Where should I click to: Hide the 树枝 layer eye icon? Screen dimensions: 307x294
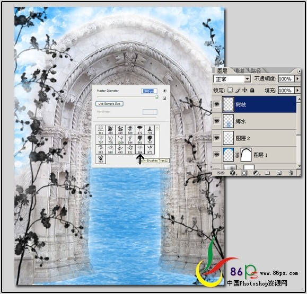pyautogui.click(x=216, y=104)
